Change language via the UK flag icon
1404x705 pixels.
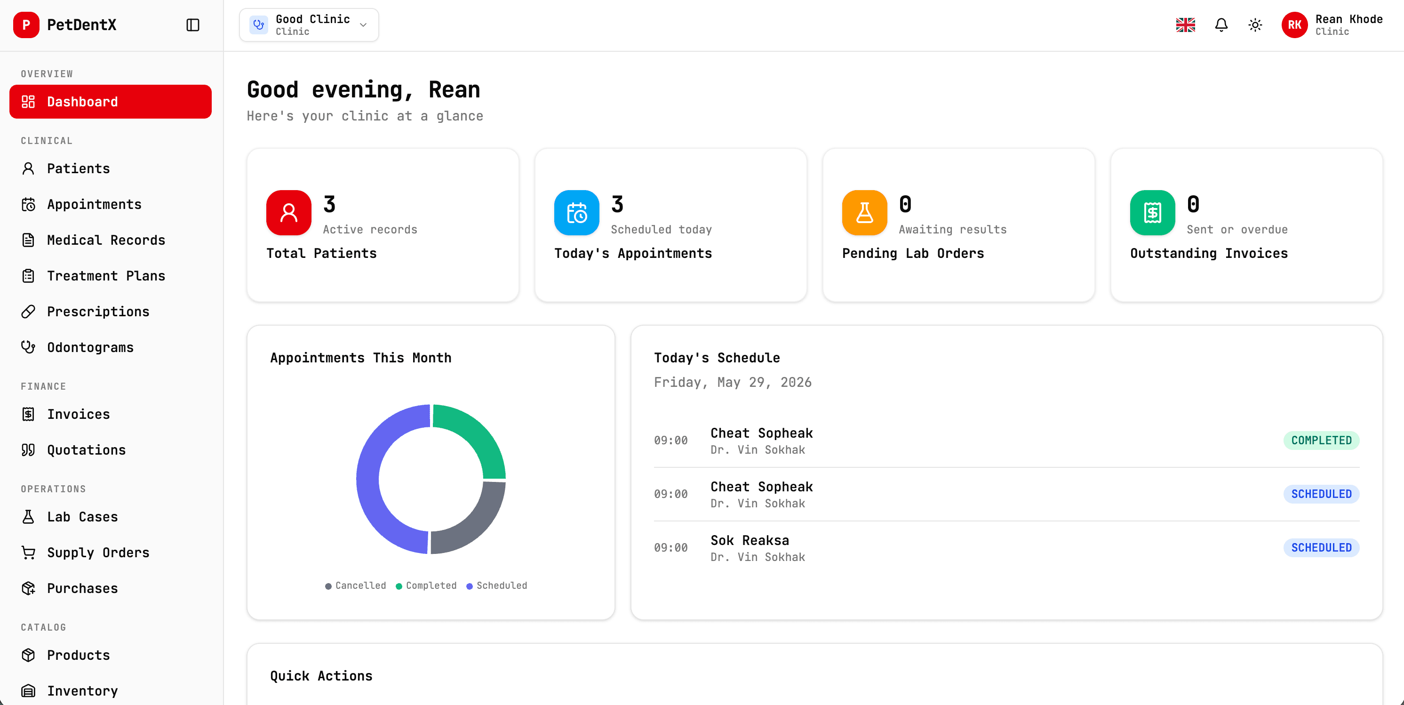[1185, 25]
